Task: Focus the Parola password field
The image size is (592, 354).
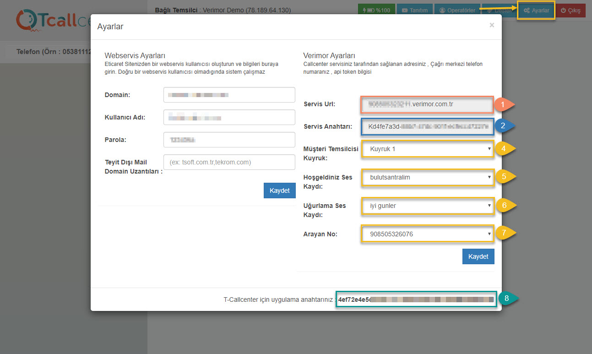Action: (x=229, y=140)
